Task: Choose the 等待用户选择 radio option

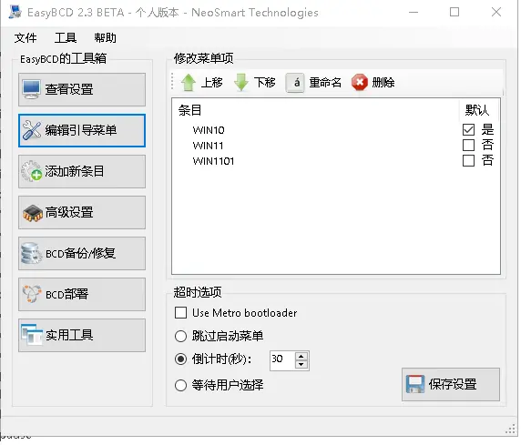Action: (181, 385)
